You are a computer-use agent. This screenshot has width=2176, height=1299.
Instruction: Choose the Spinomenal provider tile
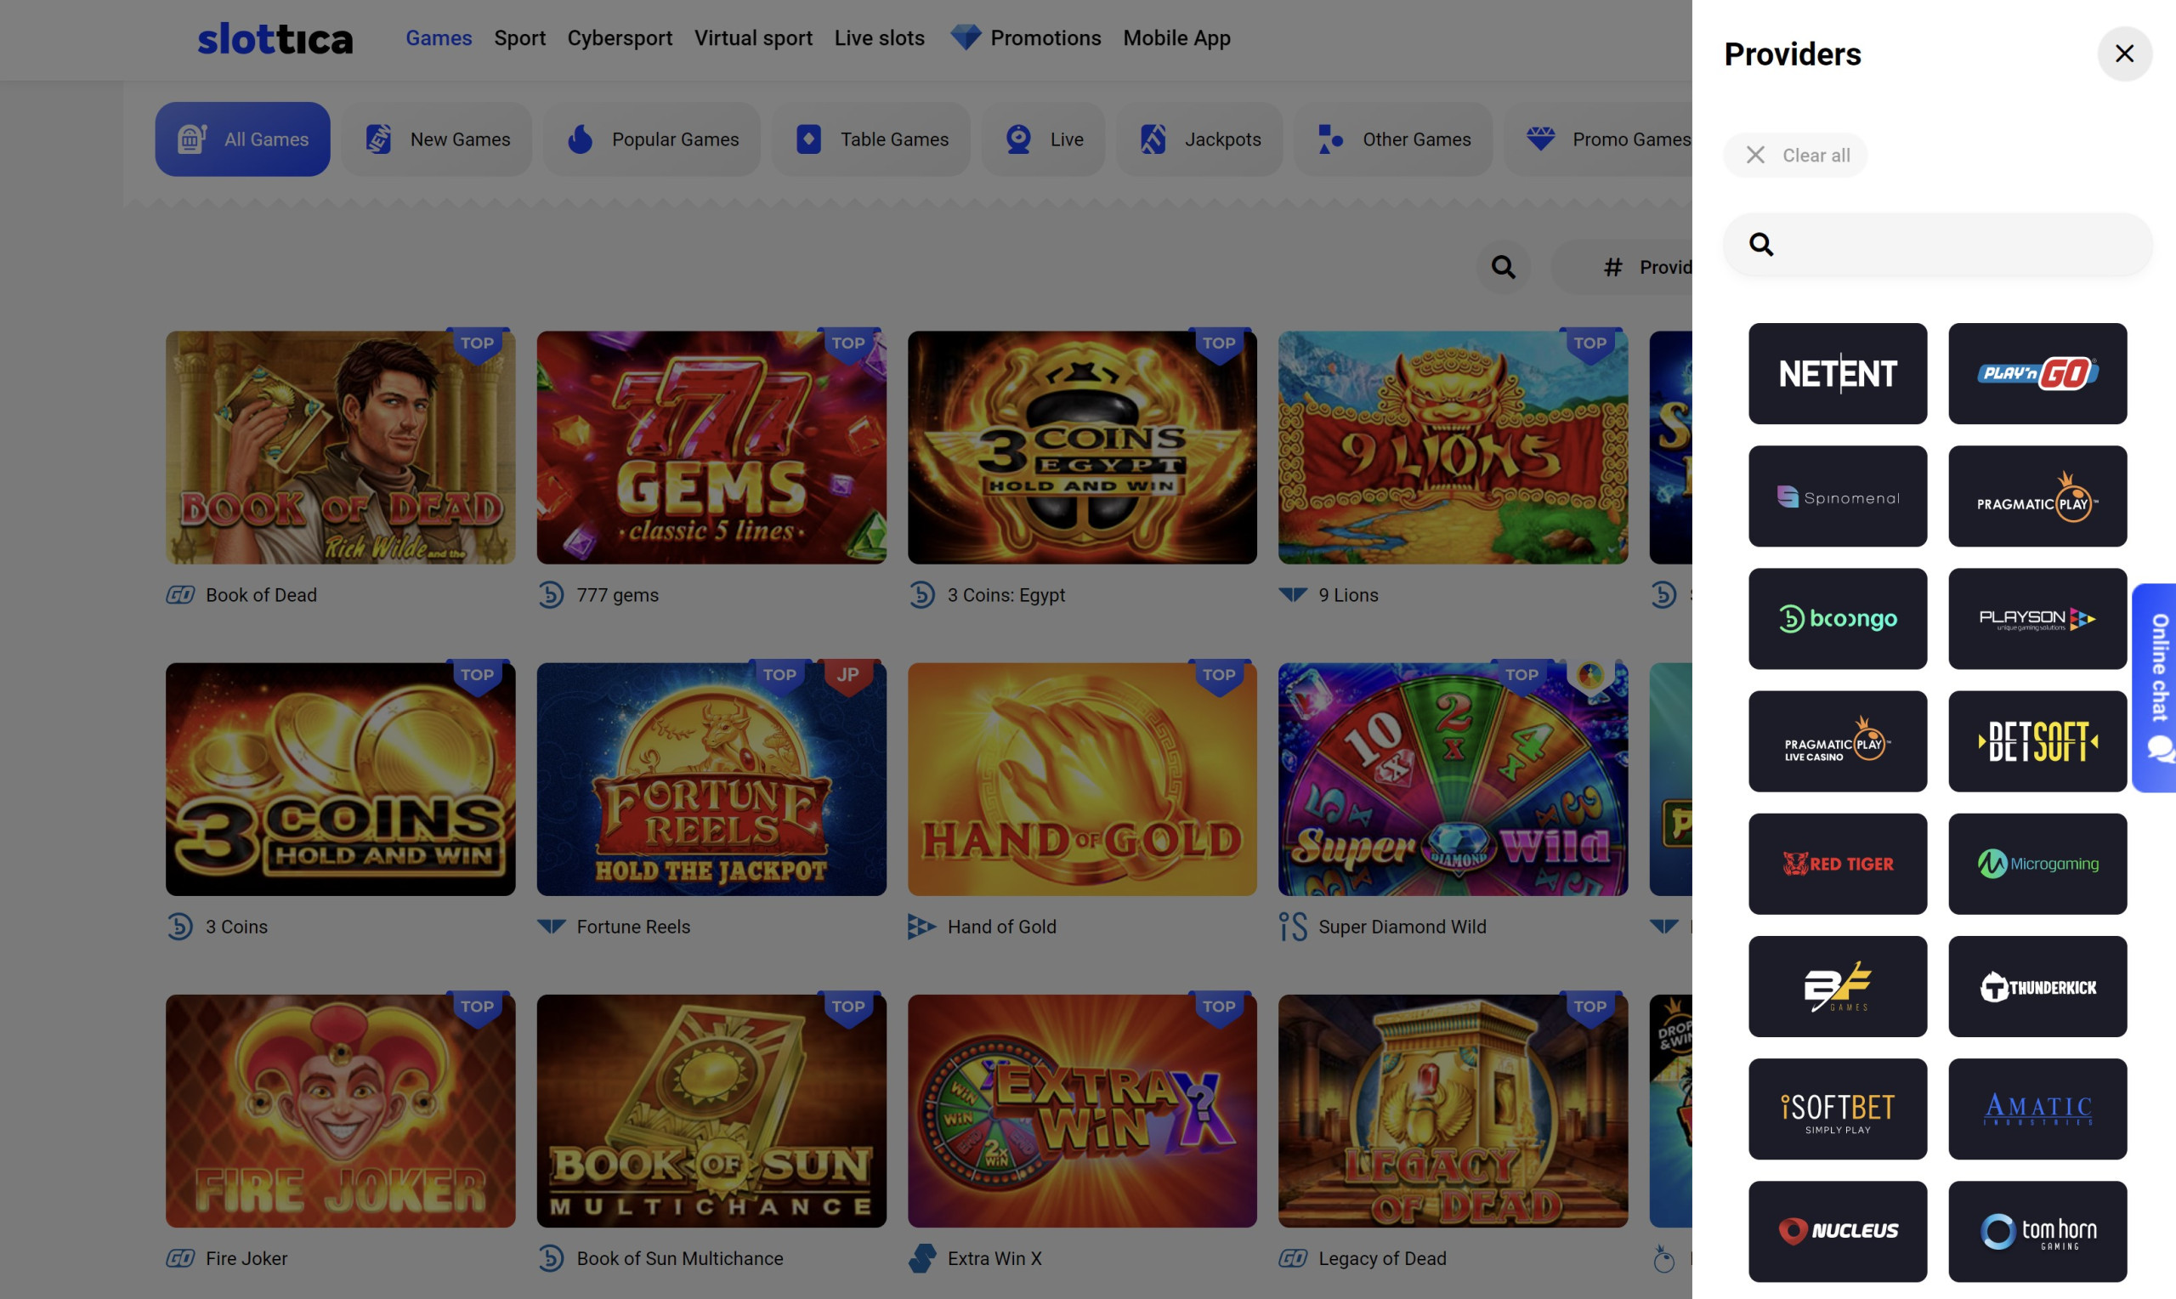(x=1838, y=496)
